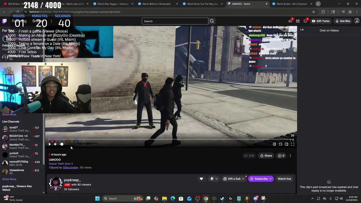Click the Watch live button
The image size is (361, 203).
click(284, 179)
